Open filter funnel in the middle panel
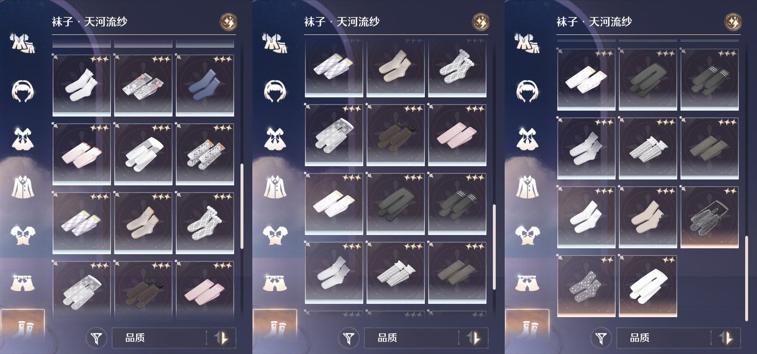 tap(349, 338)
